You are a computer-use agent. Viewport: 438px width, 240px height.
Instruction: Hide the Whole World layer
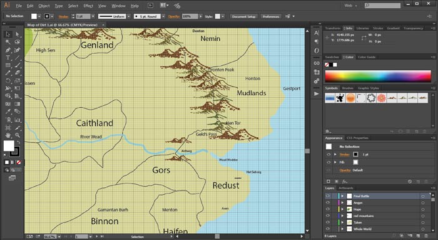(328, 229)
